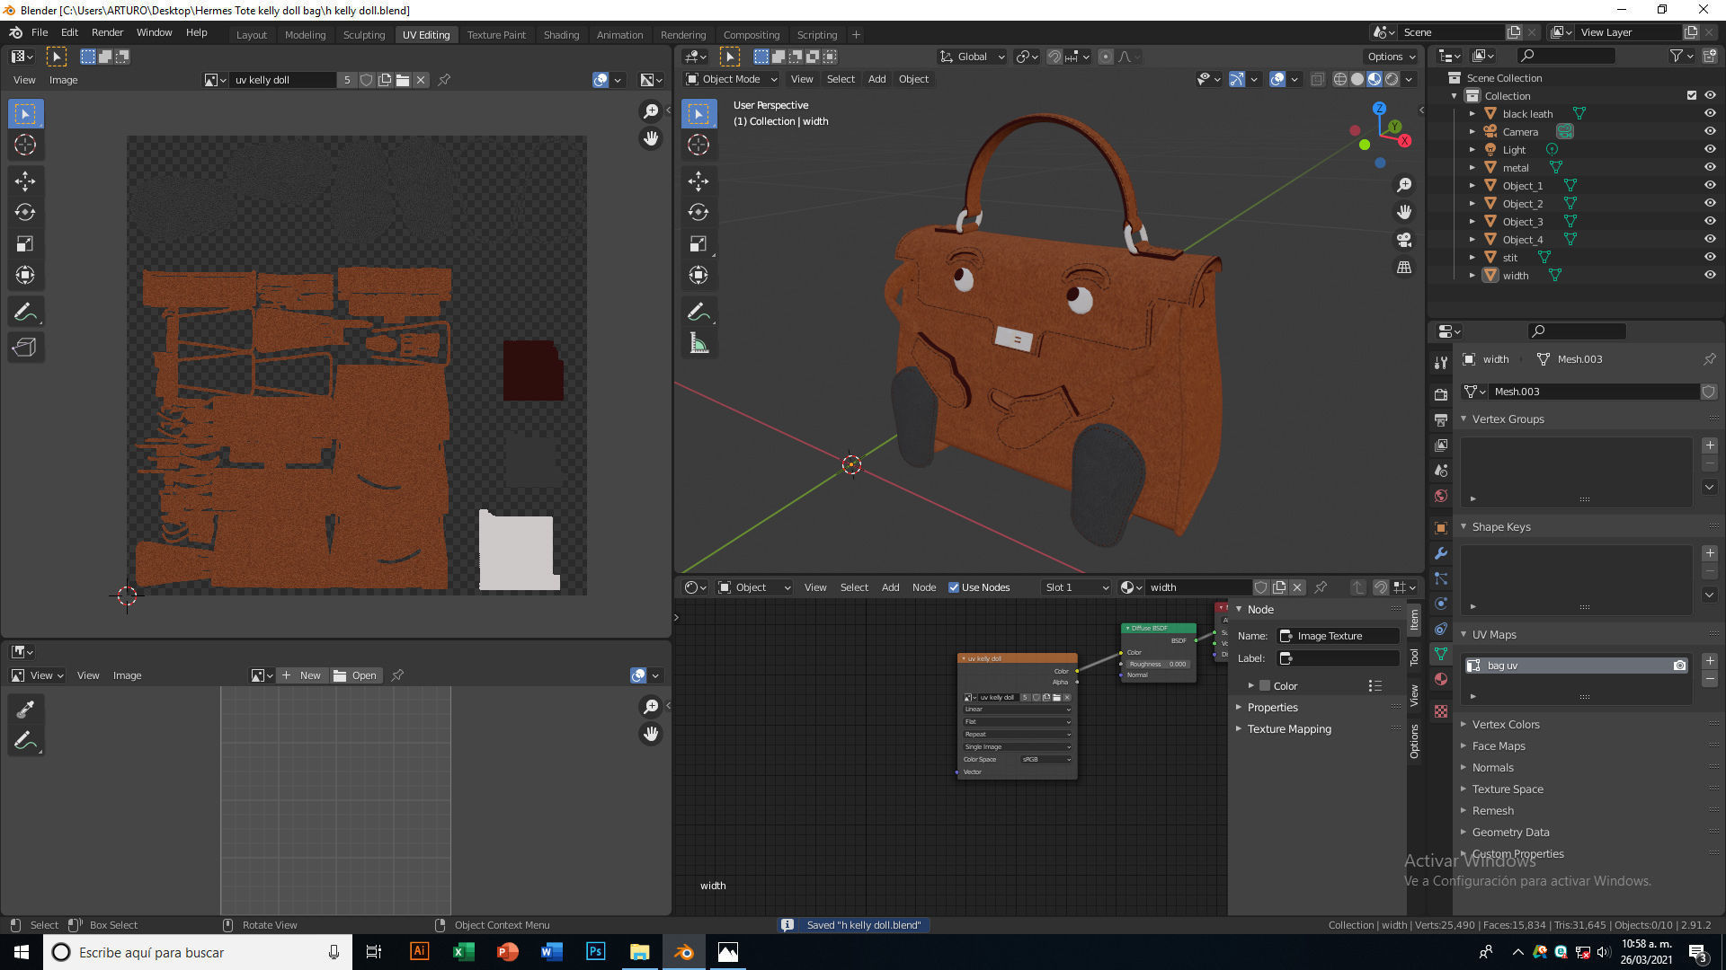Expand the Geometry Data panel
This screenshot has height=970, width=1726.
[x=1510, y=832]
